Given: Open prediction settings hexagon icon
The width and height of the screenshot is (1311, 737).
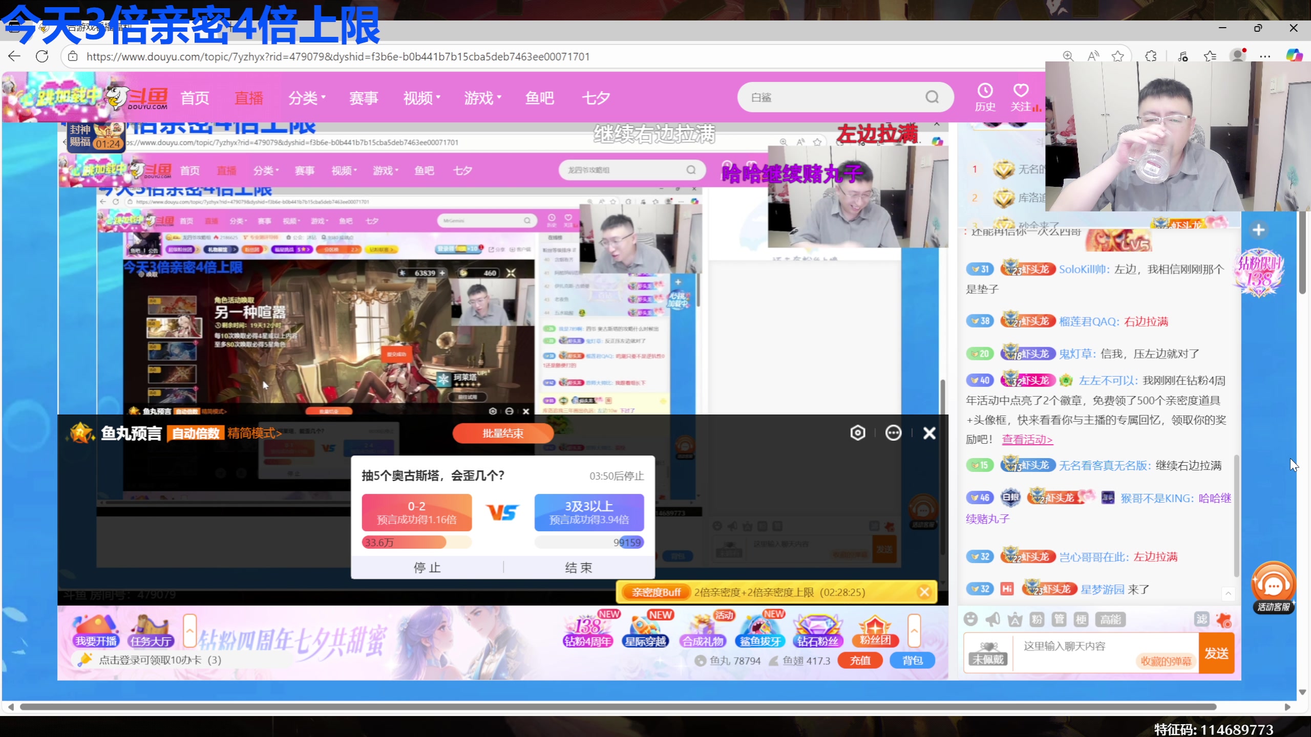Looking at the screenshot, I should coord(858,433).
